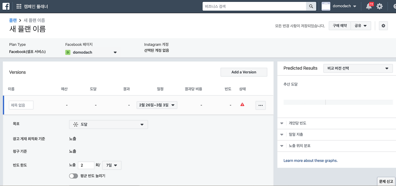Open the top bar settings gear
The image size is (396, 186).
(x=380, y=6)
